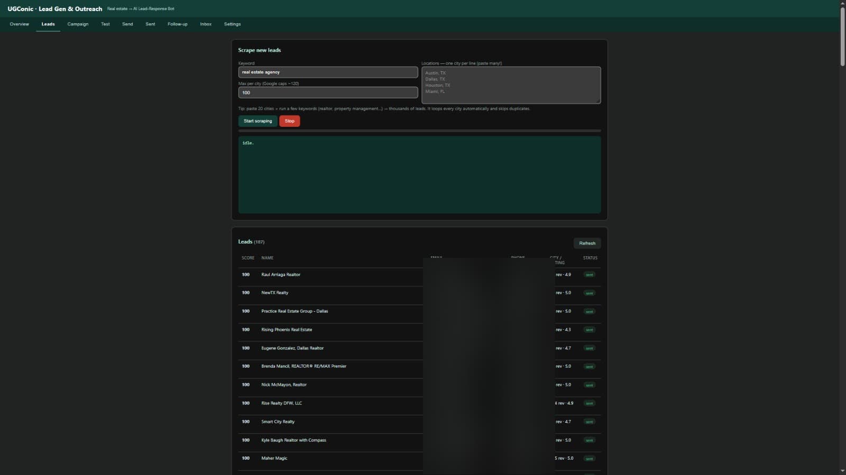Image resolution: width=846 pixels, height=475 pixels.
Task: Click the Start scraping button
Action: (x=258, y=121)
